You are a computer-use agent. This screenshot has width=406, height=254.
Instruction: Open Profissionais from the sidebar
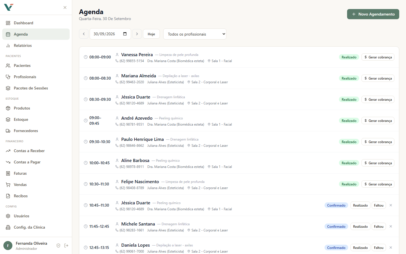click(x=36, y=77)
